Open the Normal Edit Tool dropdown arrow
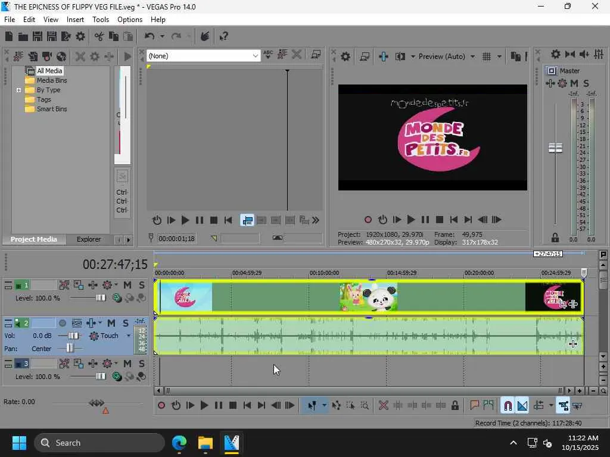 point(324,406)
